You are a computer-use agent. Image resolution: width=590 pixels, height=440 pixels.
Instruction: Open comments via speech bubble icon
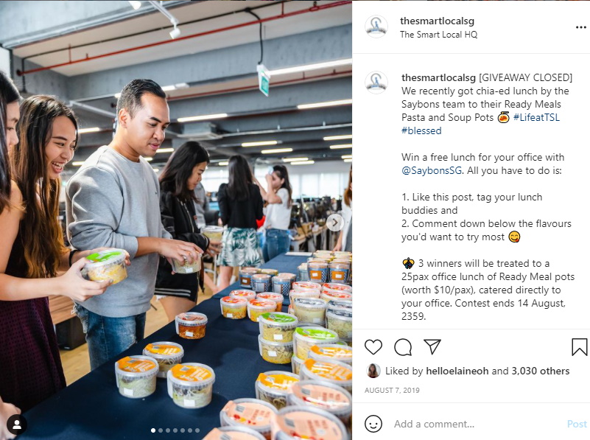[403, 347]
